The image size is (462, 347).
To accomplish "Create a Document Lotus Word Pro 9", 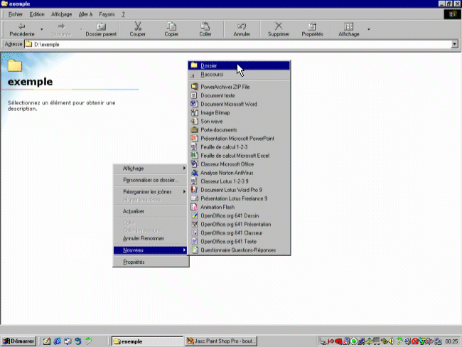I will click(x=239, y=190).
